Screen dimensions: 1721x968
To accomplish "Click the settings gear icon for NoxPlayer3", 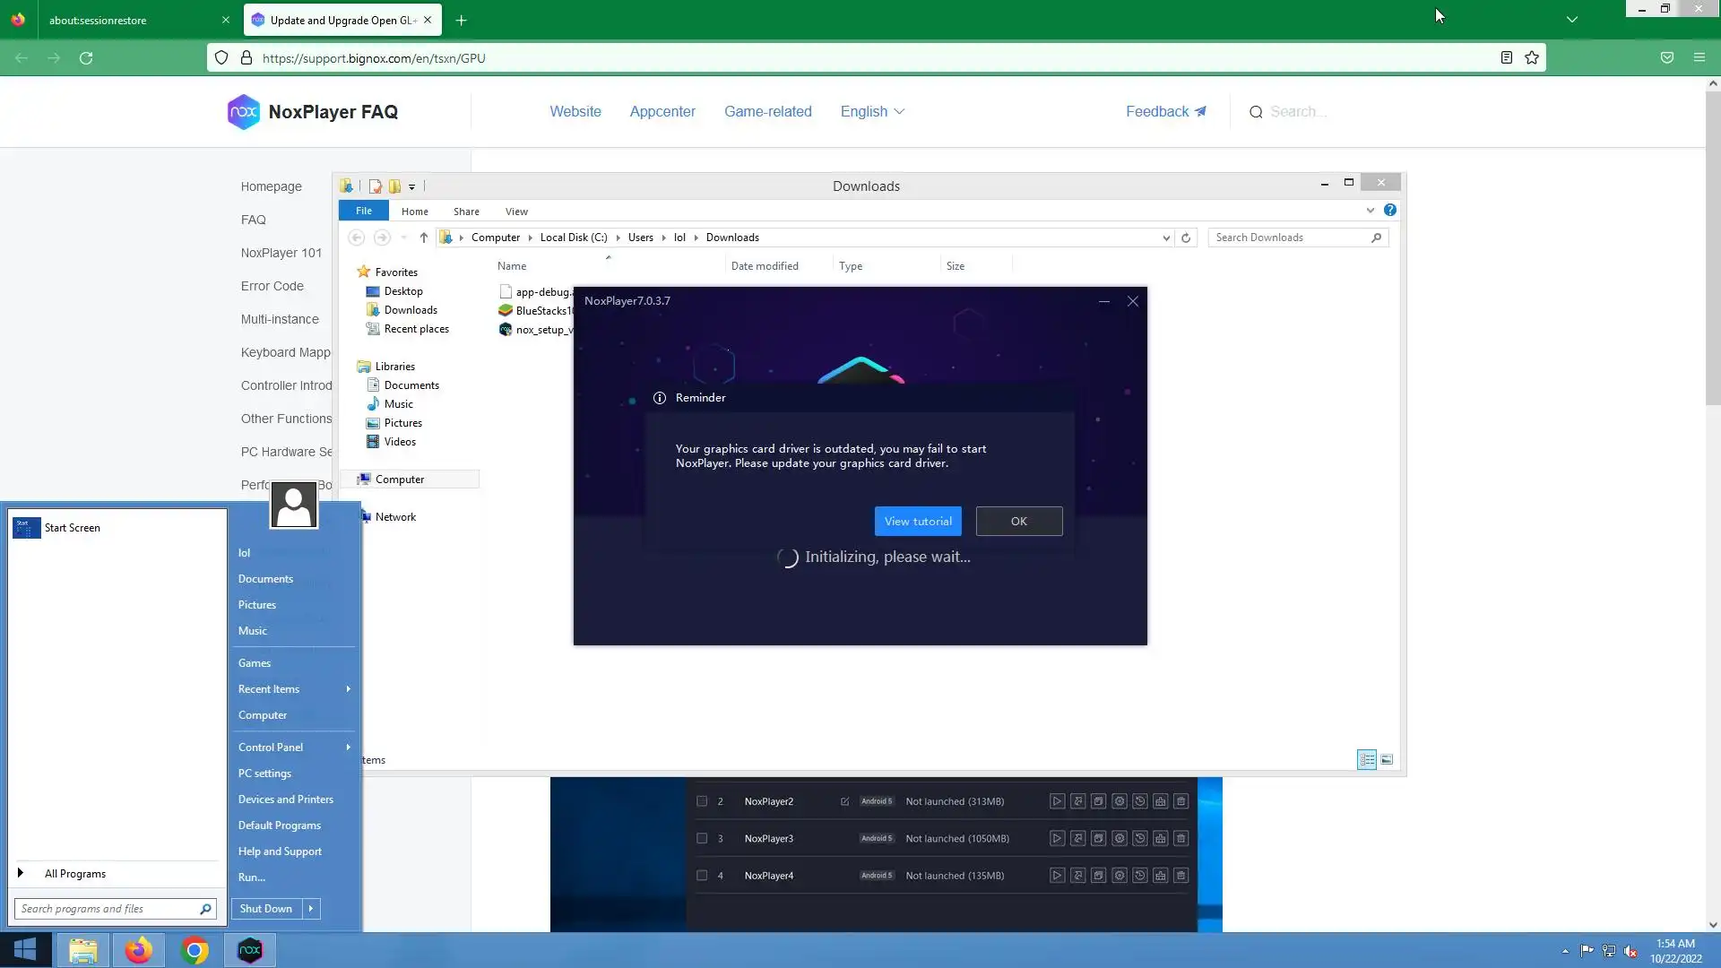I will (x=1119, y=839).
